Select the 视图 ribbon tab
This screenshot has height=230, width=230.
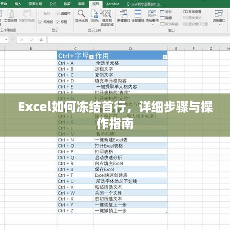pos(95,4)
